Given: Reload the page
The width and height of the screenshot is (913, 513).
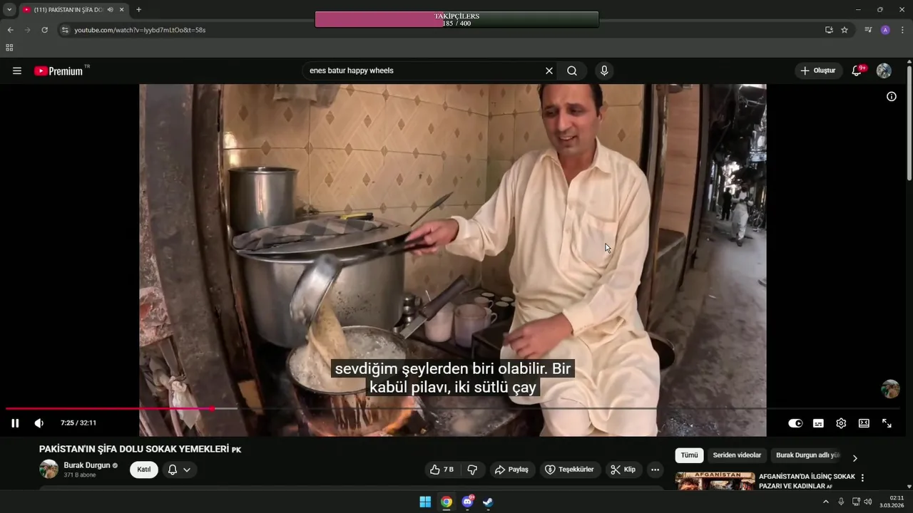Looking at the screenshot, I should point(44,30).
